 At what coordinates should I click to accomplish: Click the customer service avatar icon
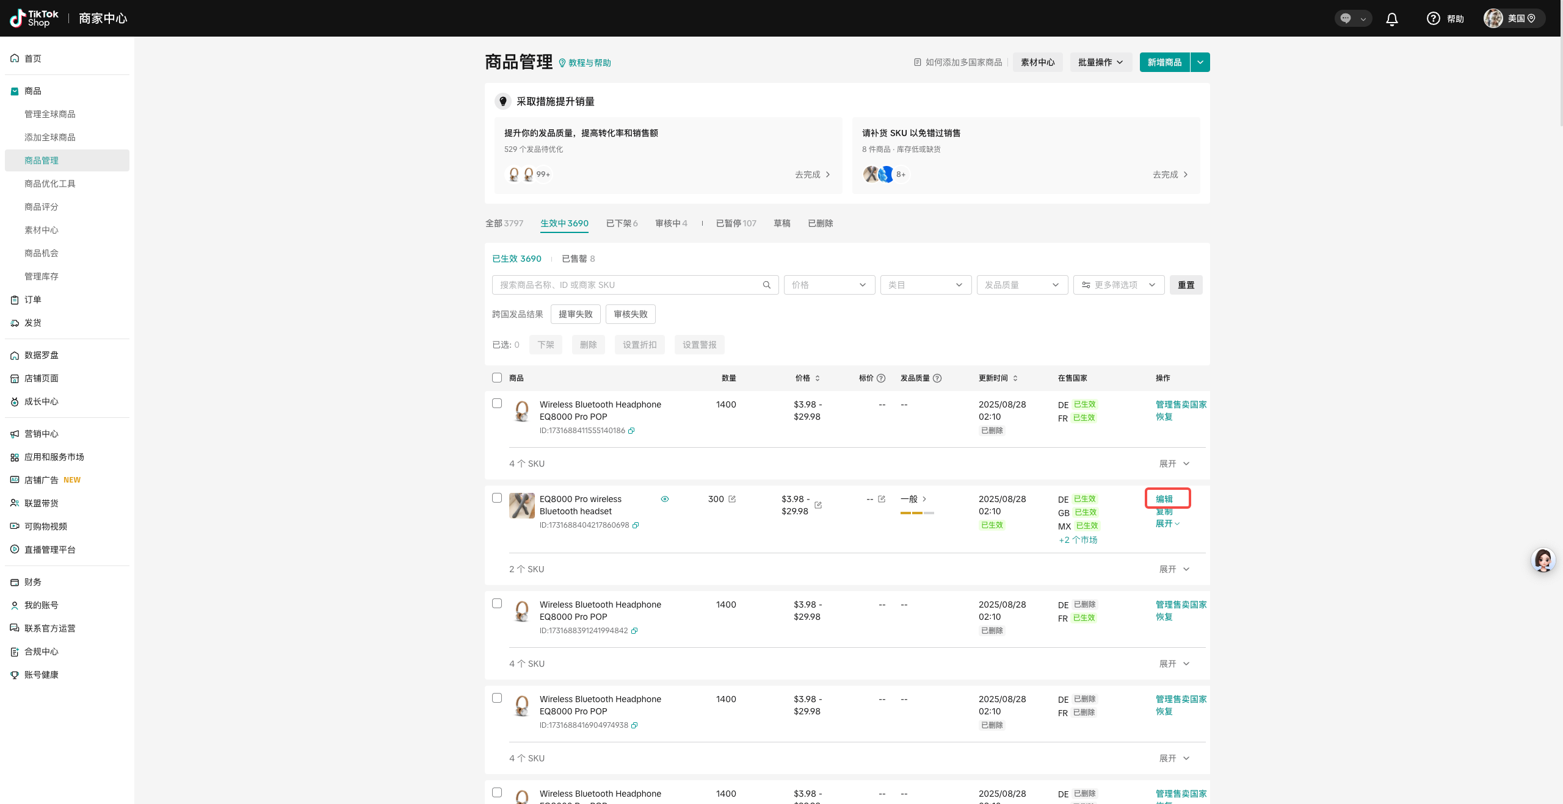tap(1543, 560)
